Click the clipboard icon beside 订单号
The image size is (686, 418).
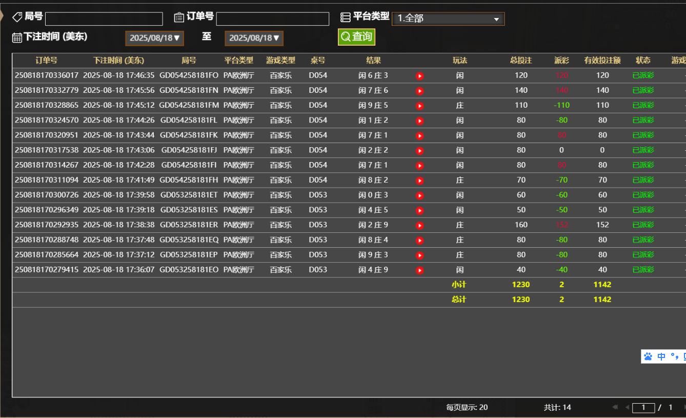(x=178, y=17)
